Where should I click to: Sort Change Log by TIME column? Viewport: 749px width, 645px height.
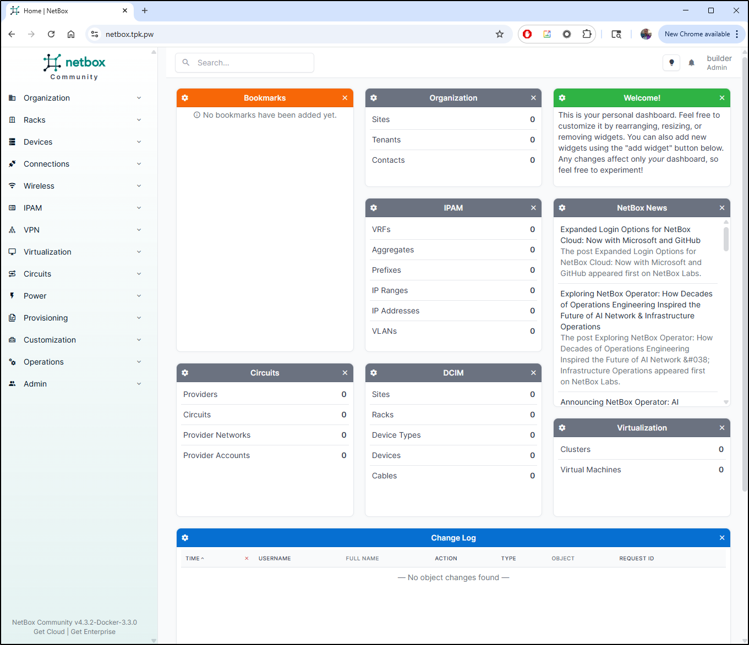[195, 558]
